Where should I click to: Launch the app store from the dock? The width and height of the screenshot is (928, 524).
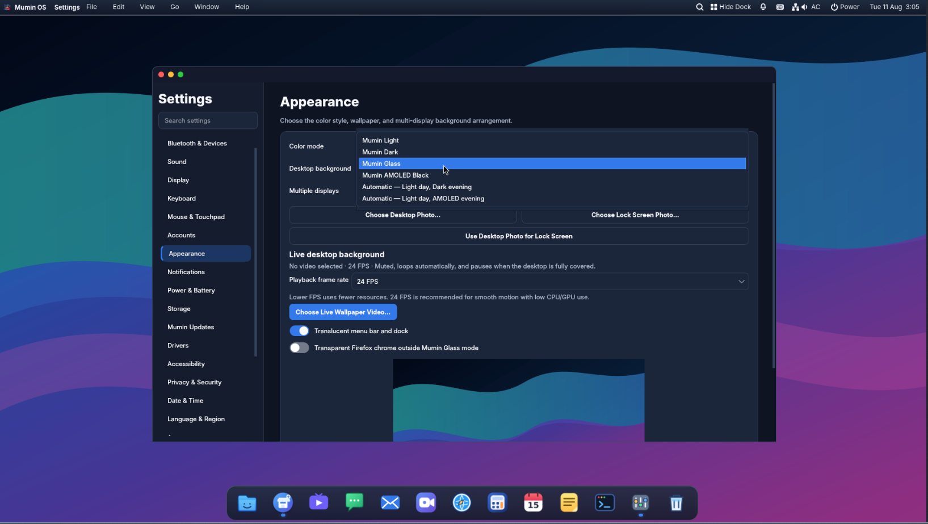point(283,503)
